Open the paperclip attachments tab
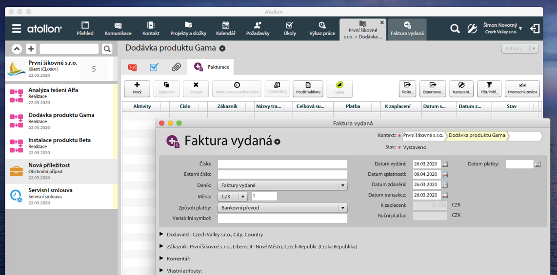557x275 pixels. [176, 67]
